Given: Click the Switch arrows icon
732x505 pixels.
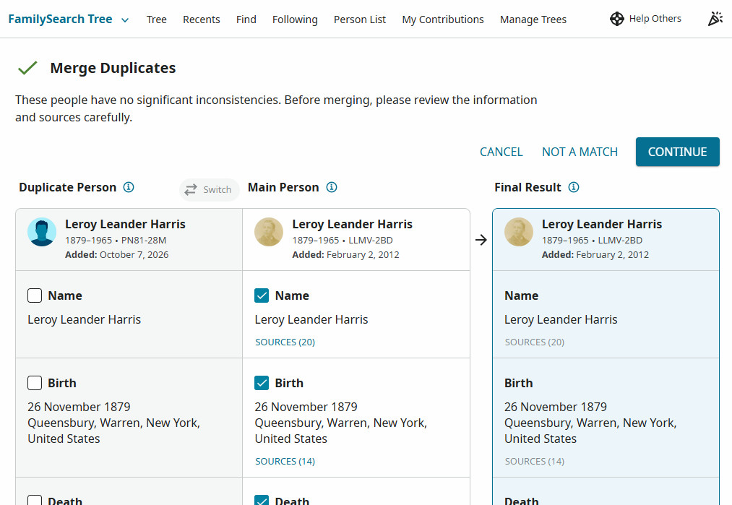Looking at the screenshot, I should tap(191, 189).
